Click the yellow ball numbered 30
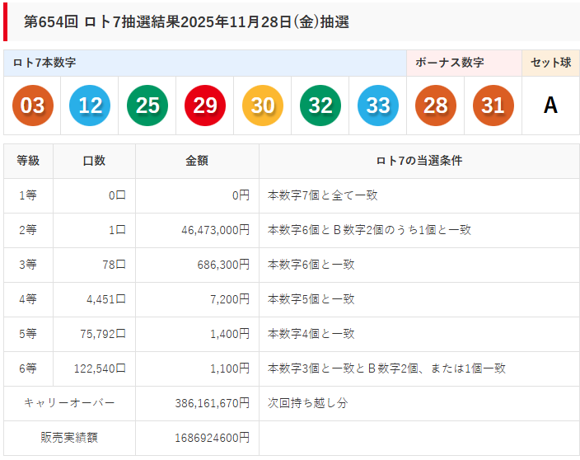Image resolution: width=580 pixels, height=460 pixels. [x=263, y=106]
